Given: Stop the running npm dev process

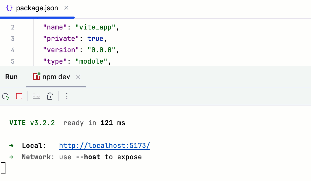Looking at the screenshot, I should (x=19, y=96).
